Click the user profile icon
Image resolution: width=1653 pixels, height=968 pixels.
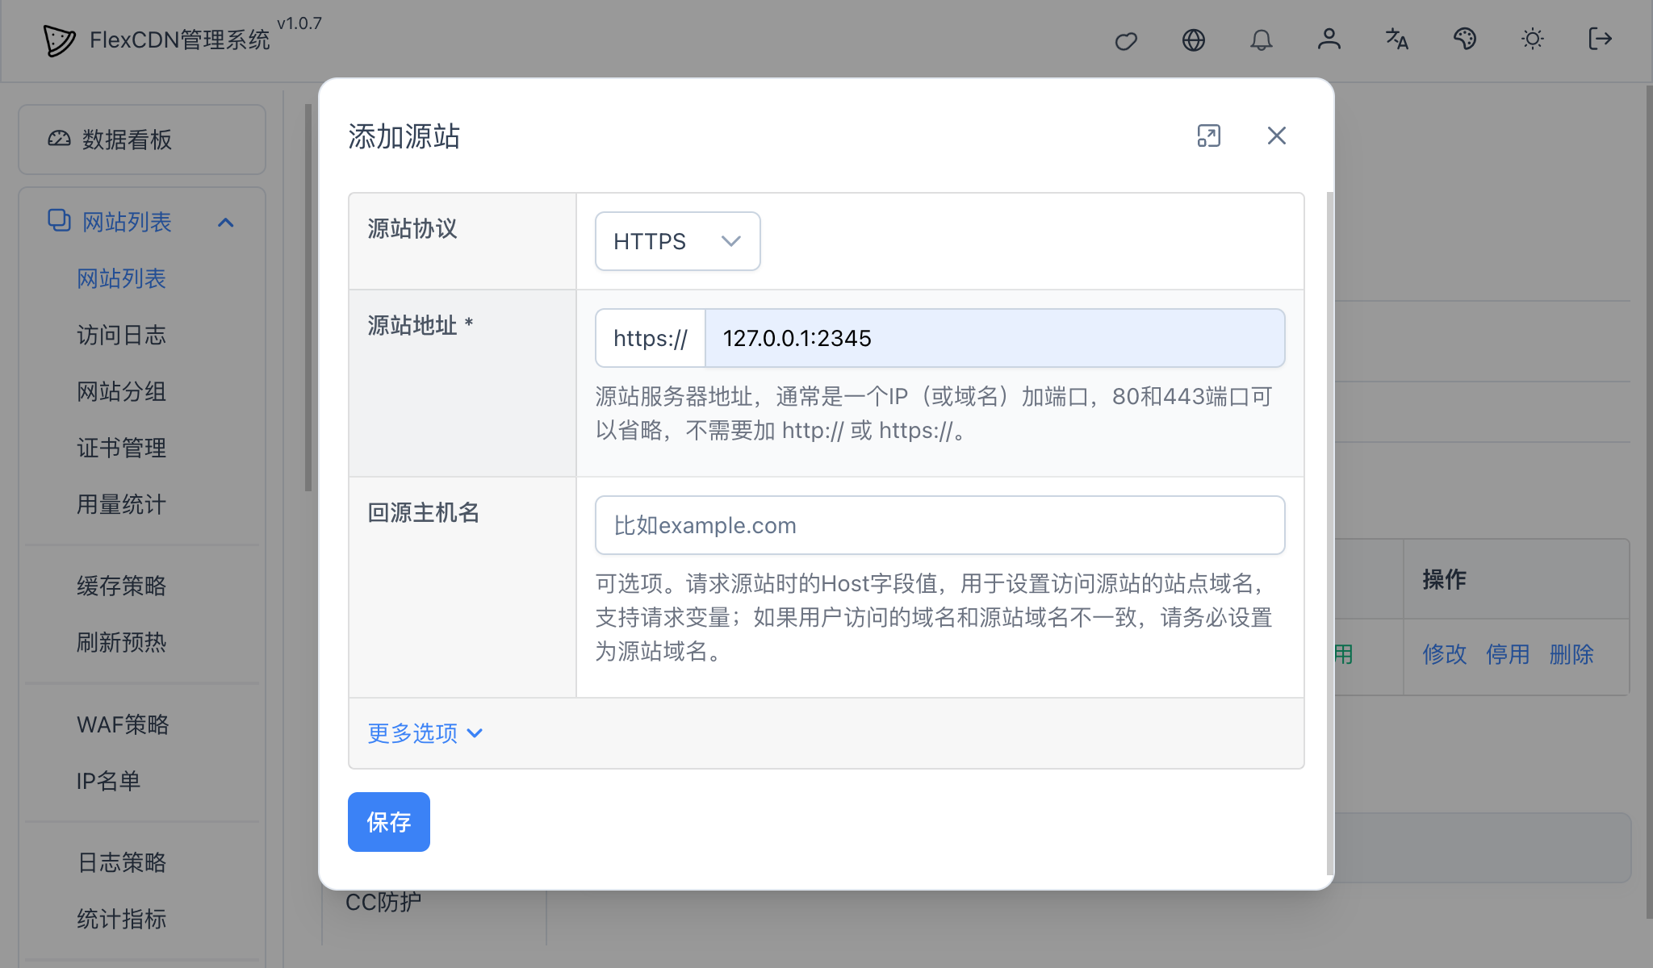(1329, 40)
